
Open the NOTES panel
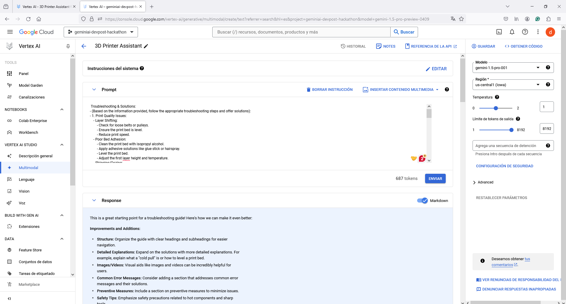(386, 46)
